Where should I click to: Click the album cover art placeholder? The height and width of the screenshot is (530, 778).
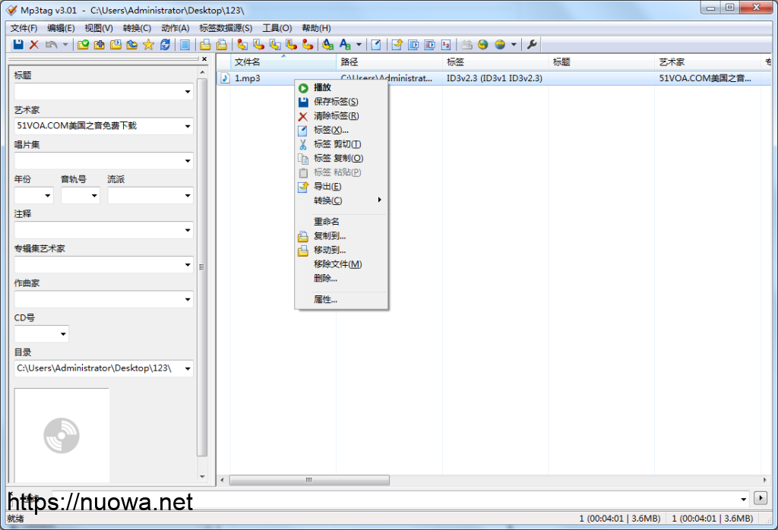pos(62,435)
